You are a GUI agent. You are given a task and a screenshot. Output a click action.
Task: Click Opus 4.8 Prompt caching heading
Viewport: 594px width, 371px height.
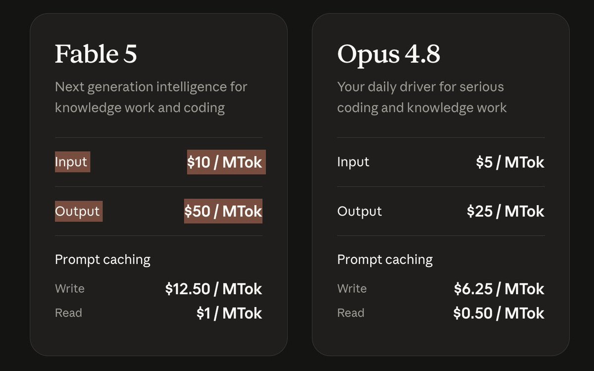(x=385, y=260)
